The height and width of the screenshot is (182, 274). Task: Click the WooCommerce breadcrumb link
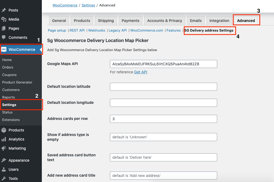coord(65,5)
